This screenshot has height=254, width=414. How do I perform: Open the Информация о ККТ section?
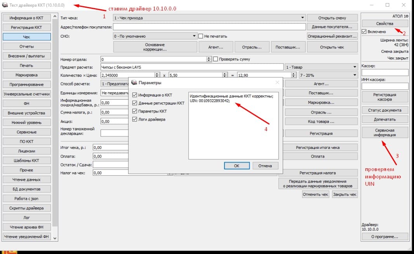pos(26,18)
